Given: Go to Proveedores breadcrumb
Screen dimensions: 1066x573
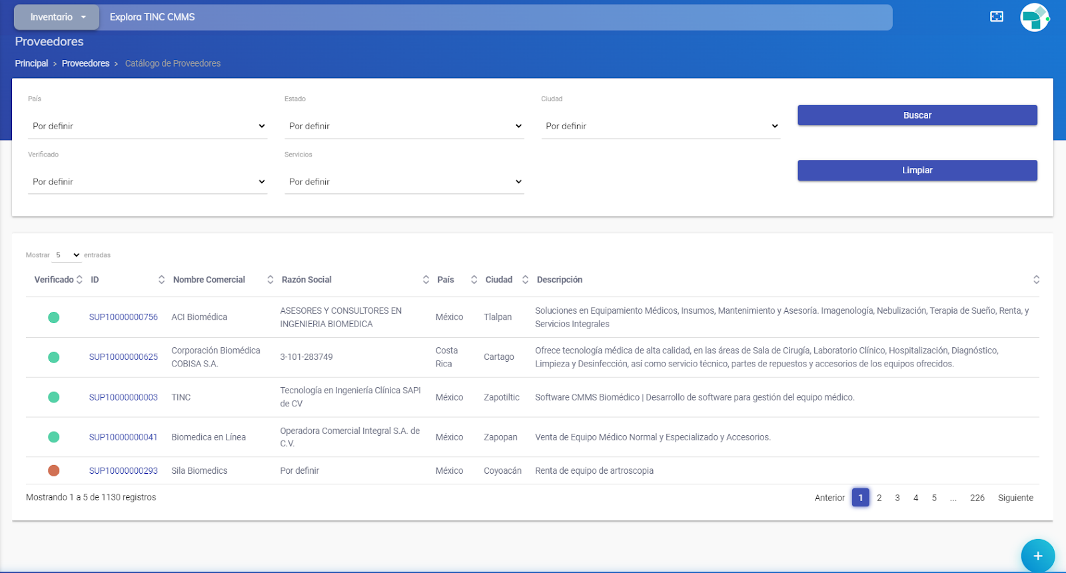Looking at the screenshot, I should (85, 63).
